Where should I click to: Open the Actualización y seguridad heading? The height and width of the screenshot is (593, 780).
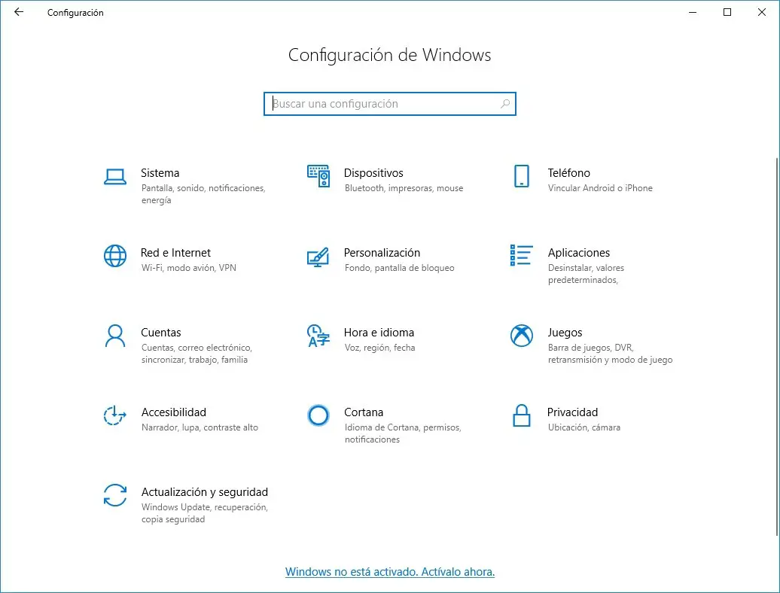[x=205, y=492]
